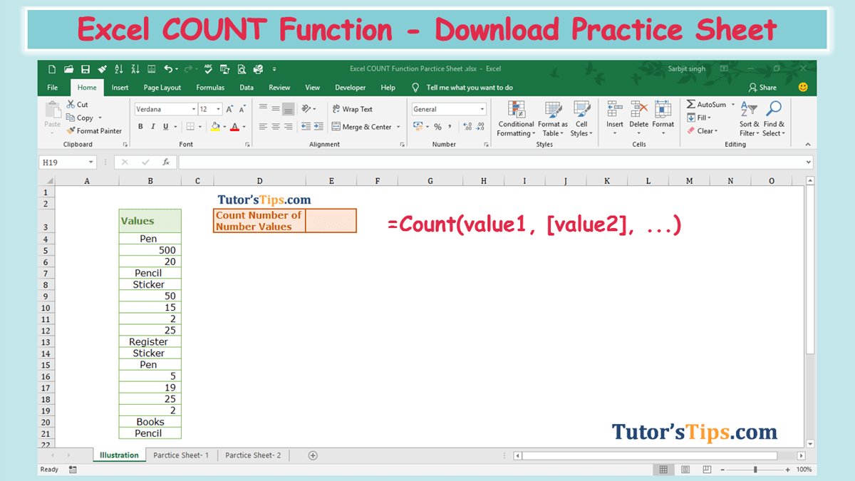Viewport: 855px width, 481px height.
Task: Expand Conditional Formatting menu
Action: [x=516, y=118]
